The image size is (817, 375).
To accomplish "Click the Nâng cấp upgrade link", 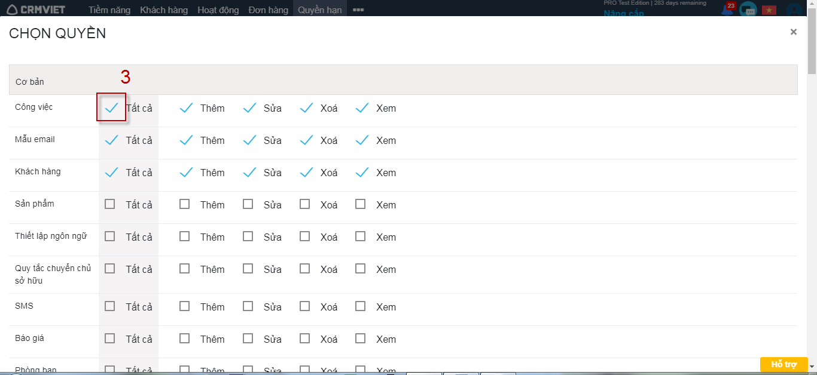I will [x=623, y=13].
